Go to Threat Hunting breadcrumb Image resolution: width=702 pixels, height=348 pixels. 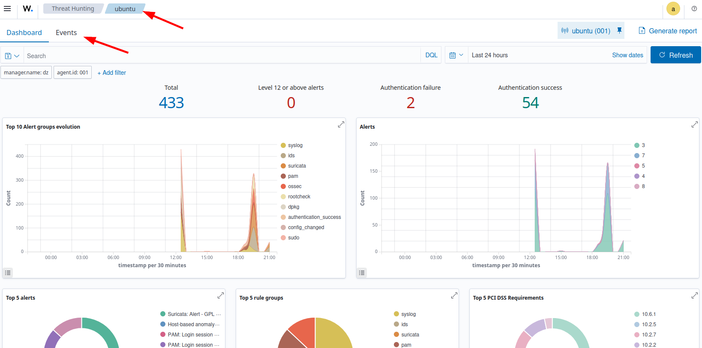tap(72, 9)
